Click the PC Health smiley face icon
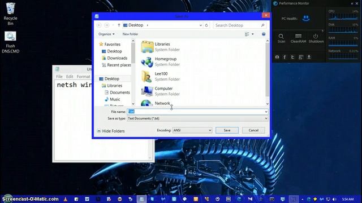362x203 pixels. [306, 19]
